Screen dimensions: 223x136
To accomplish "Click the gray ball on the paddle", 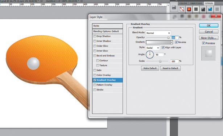I will [33, 63].
